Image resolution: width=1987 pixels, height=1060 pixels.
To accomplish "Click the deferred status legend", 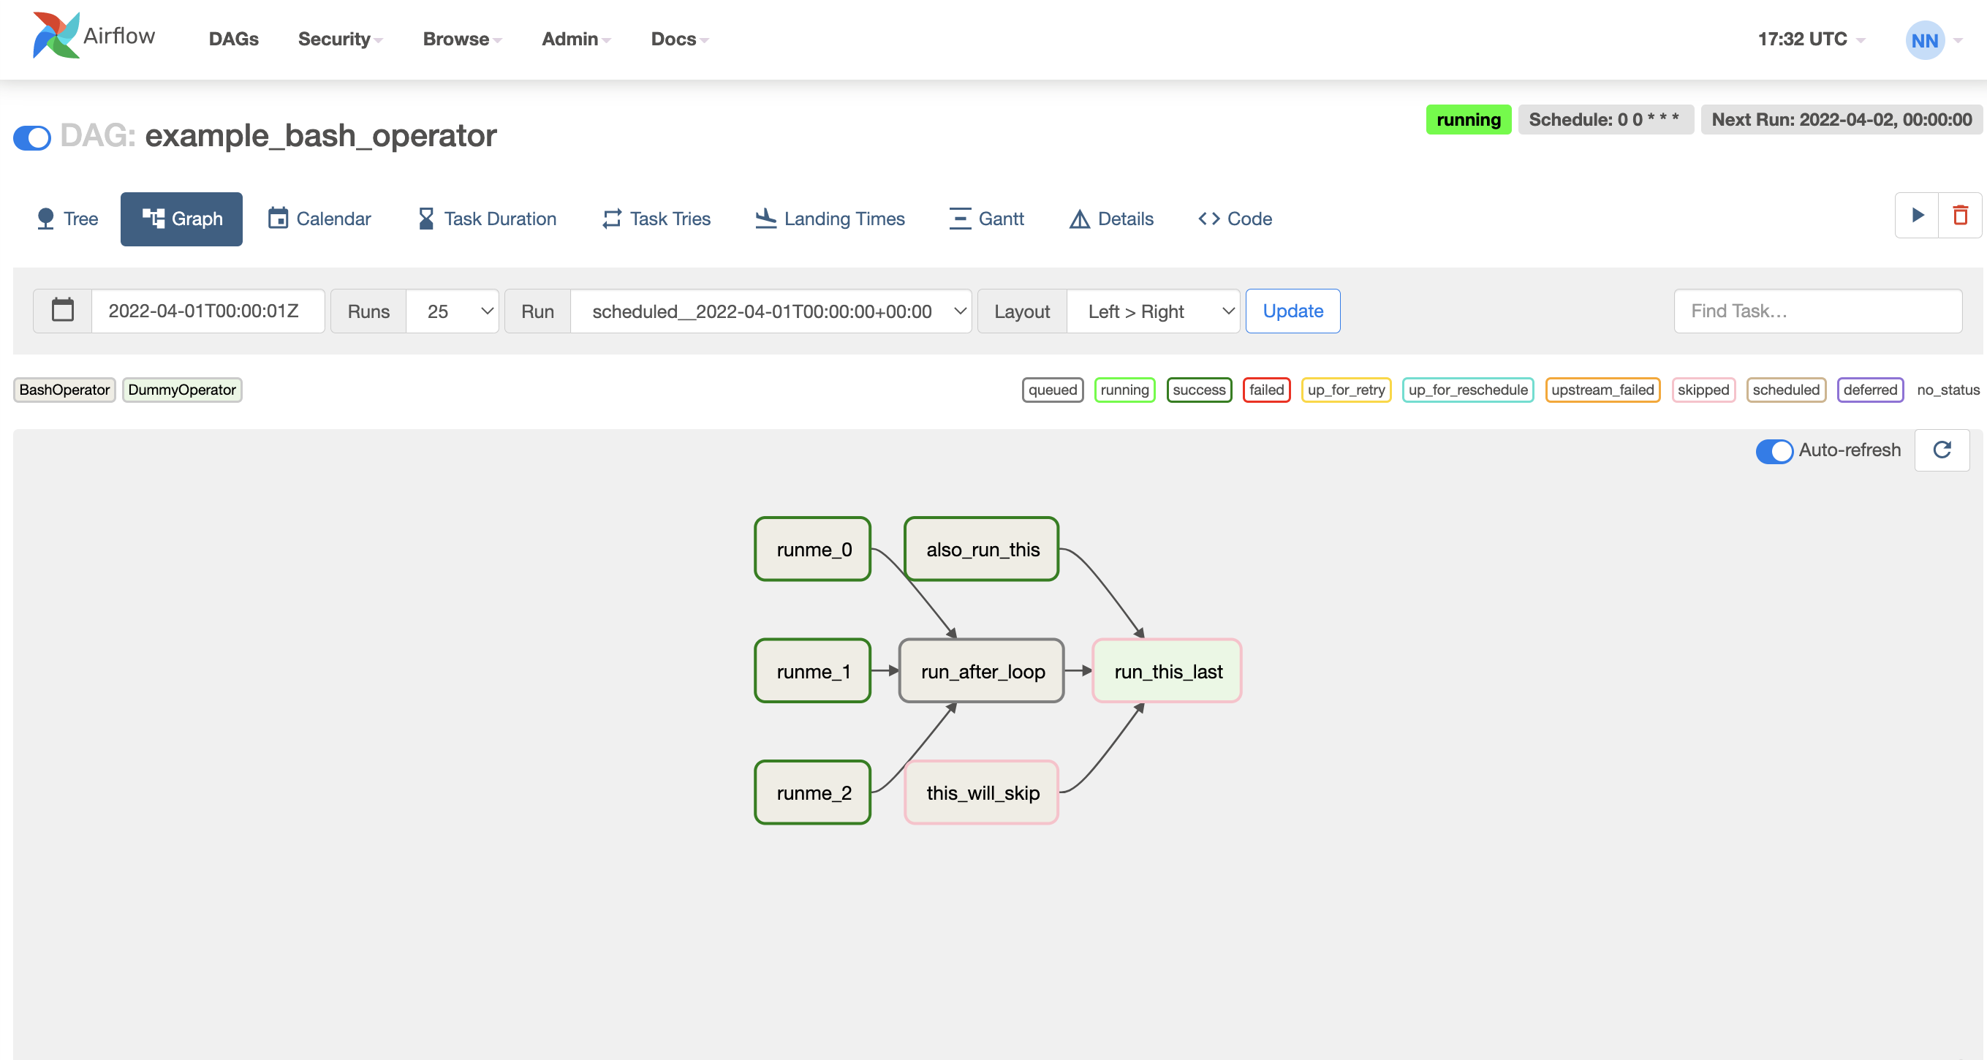I will pos(1870,390).
